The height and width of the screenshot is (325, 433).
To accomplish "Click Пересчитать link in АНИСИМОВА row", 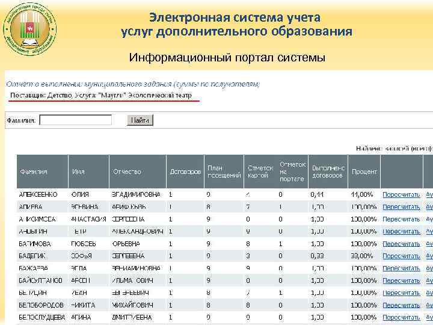I will click(x=401, y=219).
